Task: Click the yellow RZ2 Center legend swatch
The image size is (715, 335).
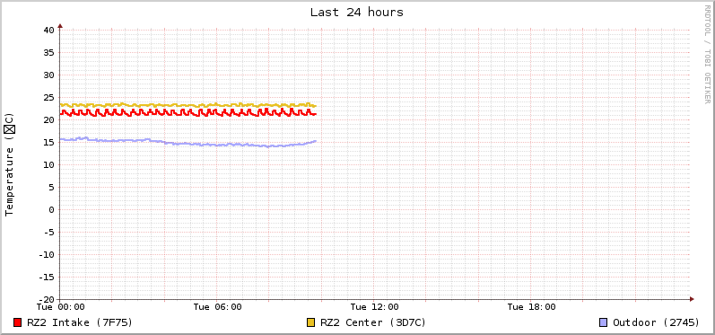Action: [311, 322]
